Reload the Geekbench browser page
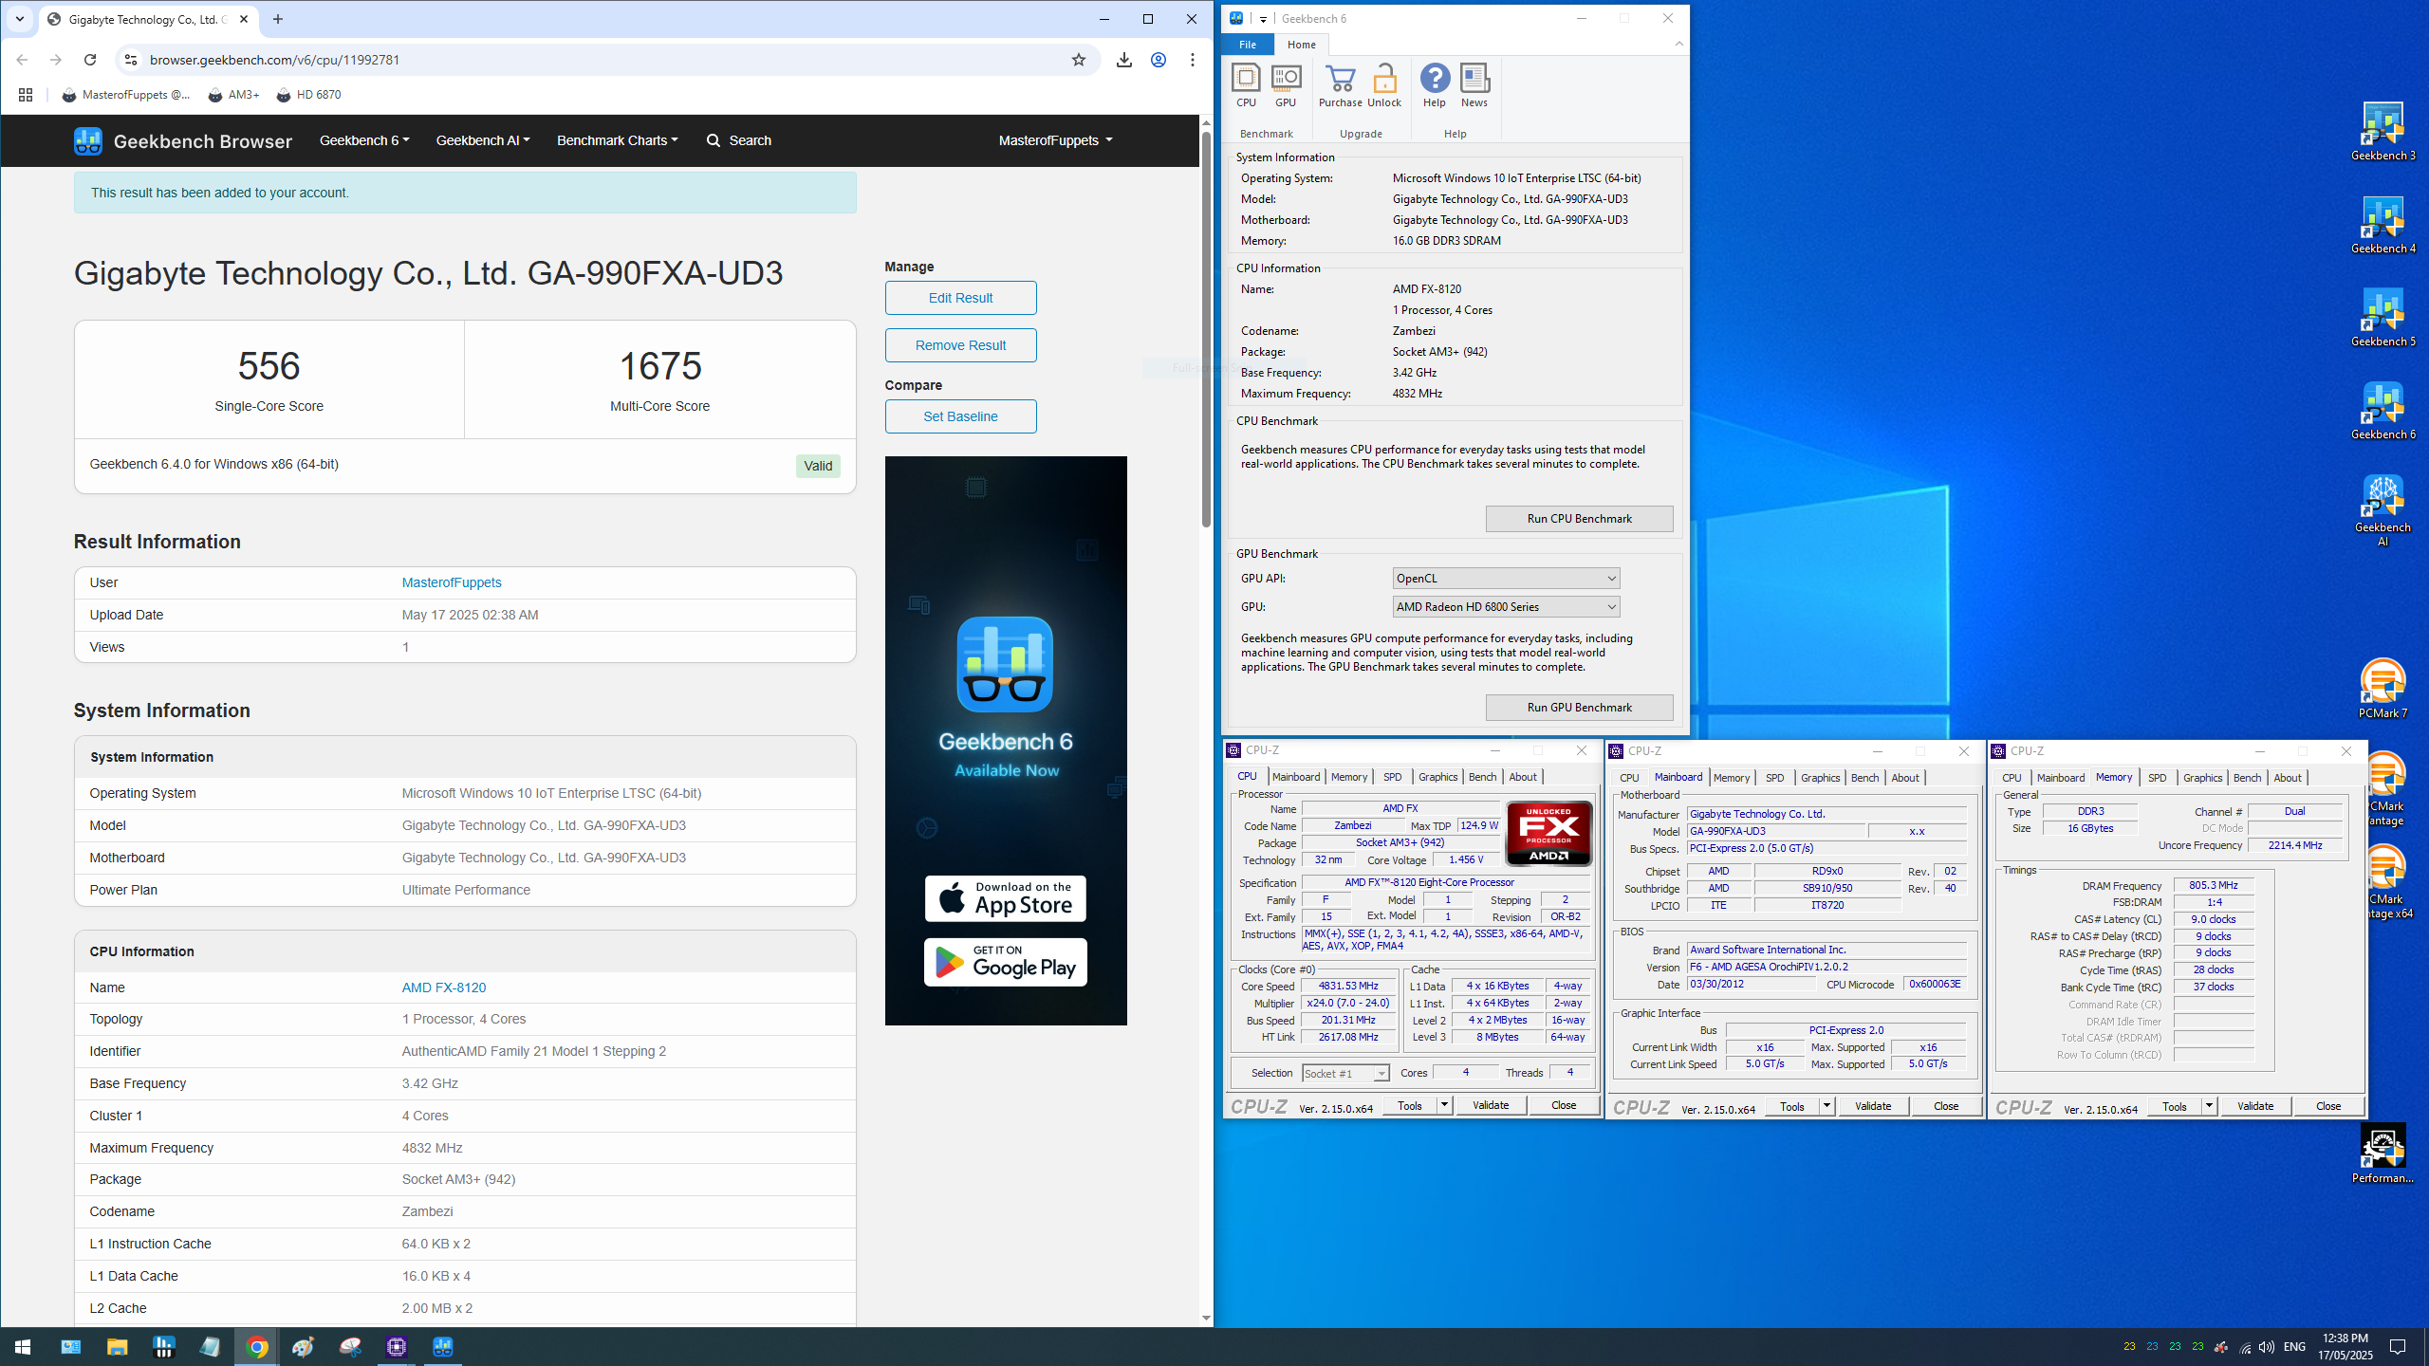 point(90,60)
